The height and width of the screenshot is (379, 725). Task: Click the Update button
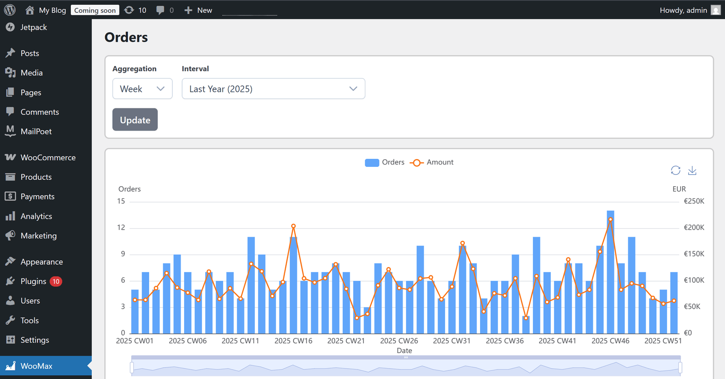coord(135,120)
